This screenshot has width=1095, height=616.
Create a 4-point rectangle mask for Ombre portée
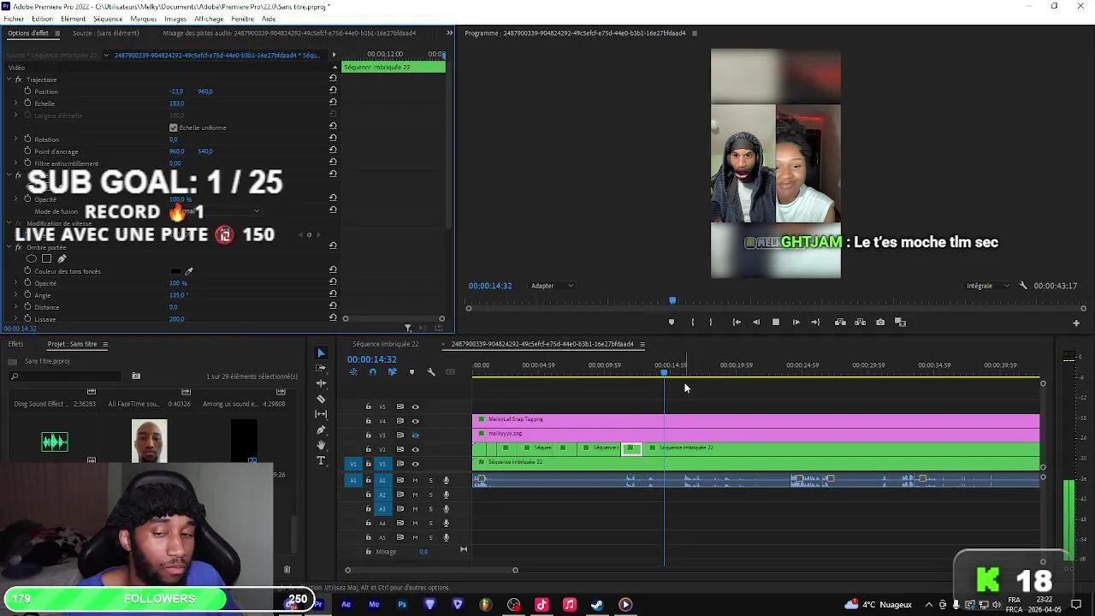click(46, 258)
